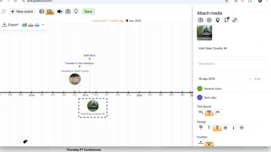Click the San fransisco green marker dot
The height and width of the screenshot is (152, 271).
pos(80,66)
